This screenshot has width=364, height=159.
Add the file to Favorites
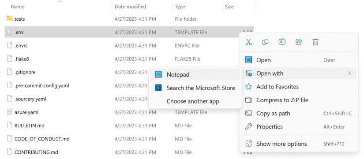coord(299,87)
